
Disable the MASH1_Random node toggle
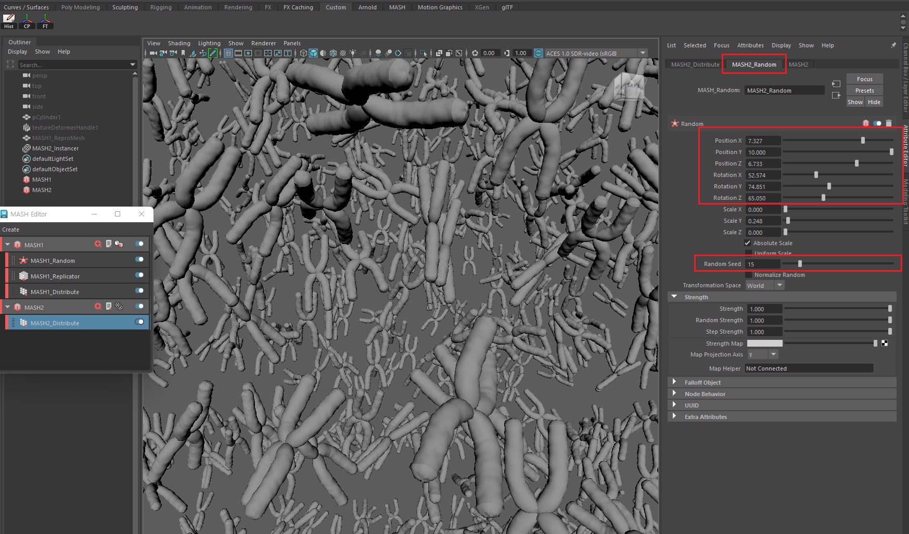pyautogui.click(x=139, y=260)
